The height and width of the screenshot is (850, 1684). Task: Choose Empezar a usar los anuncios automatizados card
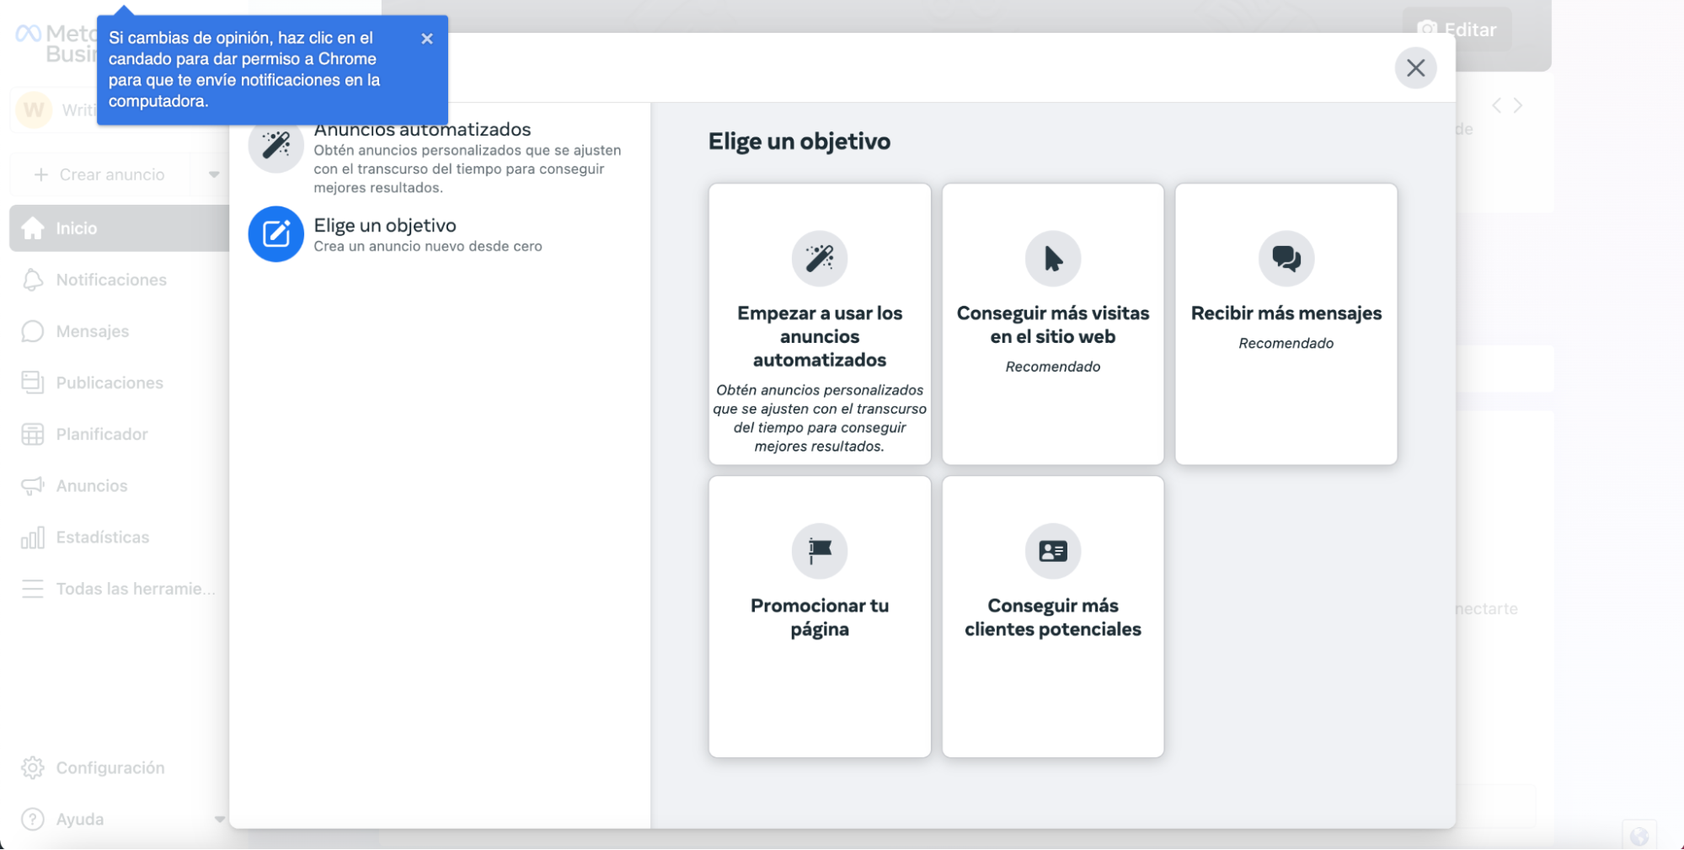[x=820, y=324]
